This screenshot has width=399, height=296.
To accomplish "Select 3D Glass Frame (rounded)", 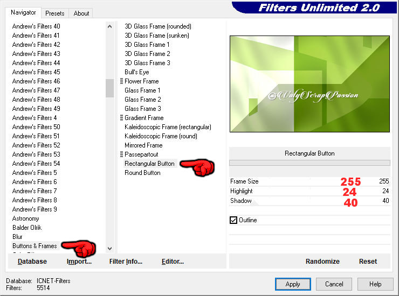I will point(158,26).
